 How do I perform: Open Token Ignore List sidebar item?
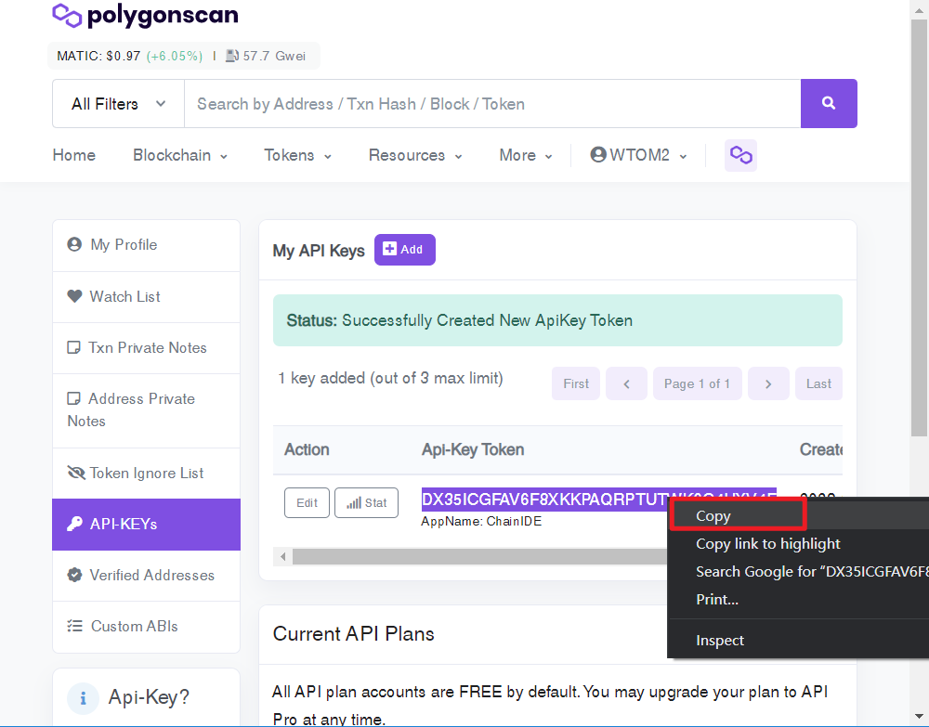(x=147, y=473)
